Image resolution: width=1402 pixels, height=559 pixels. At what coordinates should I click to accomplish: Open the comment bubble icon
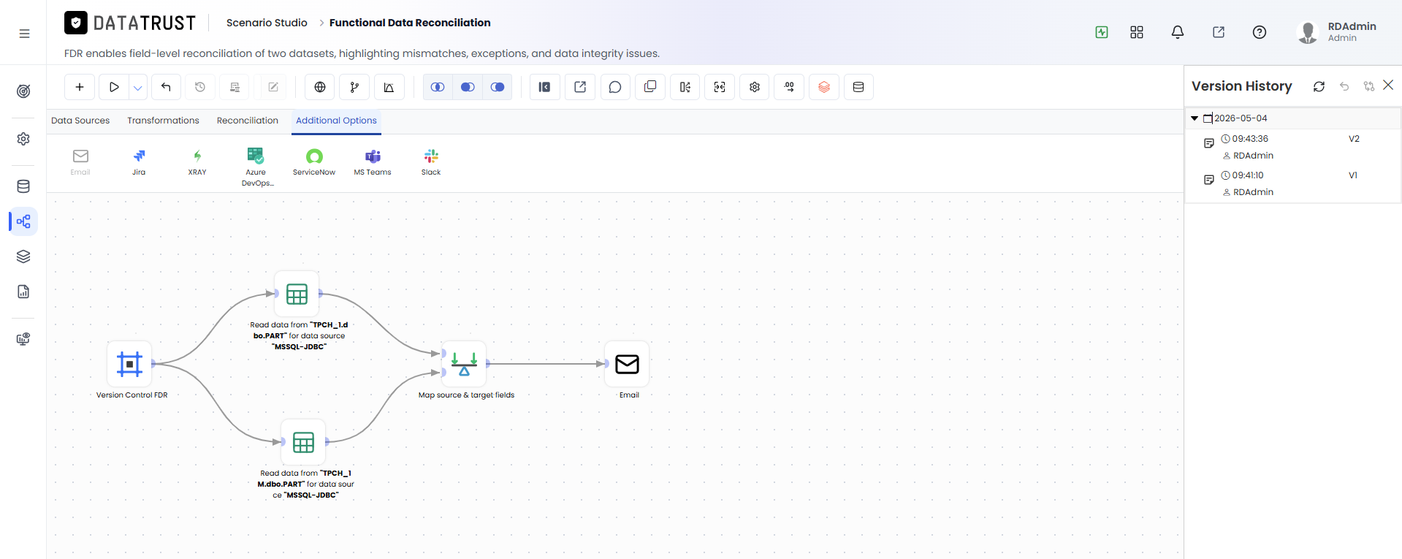coord(615,87)
